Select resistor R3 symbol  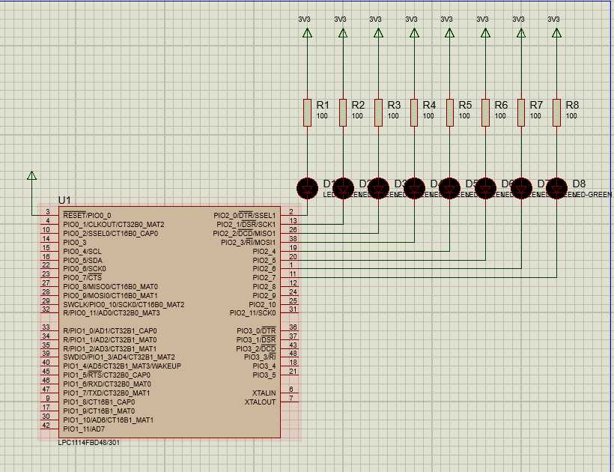[x=378, y=113]
